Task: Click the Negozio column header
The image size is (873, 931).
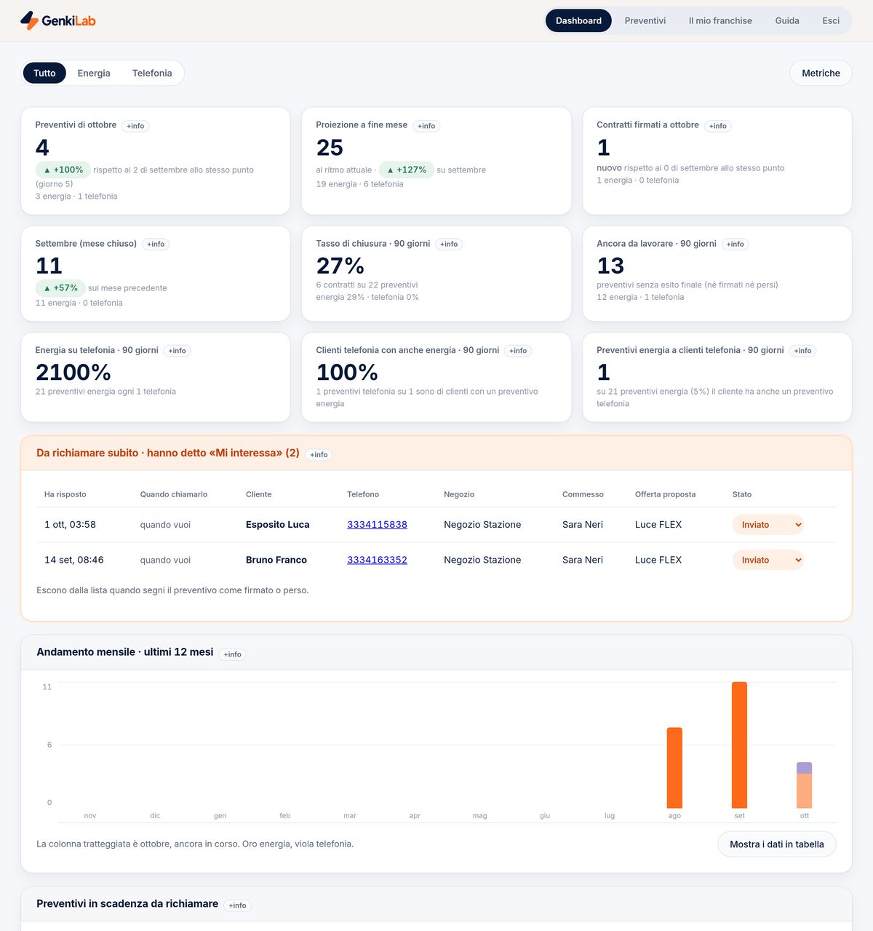Action: [x=459, y=494]
